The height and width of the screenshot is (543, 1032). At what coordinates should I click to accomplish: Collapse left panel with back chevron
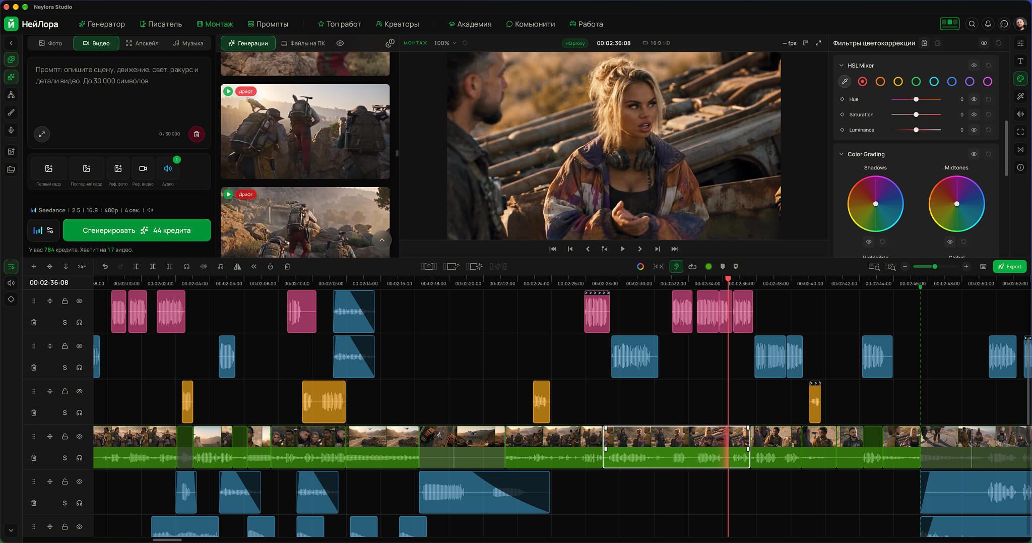pyautogui.click(x=11, y=43)
